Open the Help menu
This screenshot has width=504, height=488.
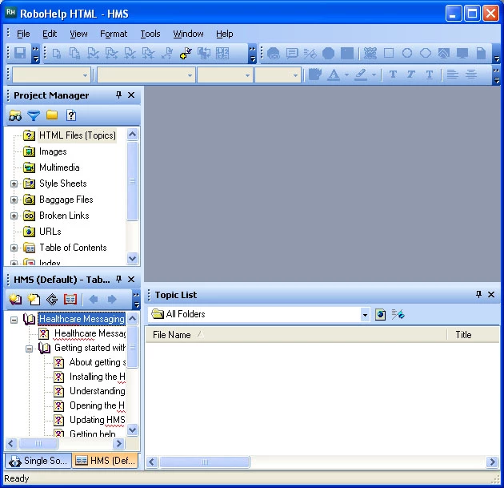224,34
